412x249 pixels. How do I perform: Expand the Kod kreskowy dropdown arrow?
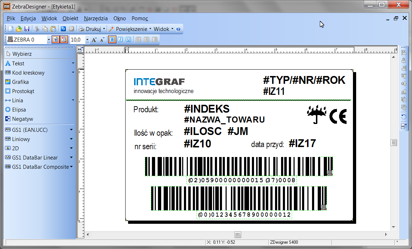[73, 73]
